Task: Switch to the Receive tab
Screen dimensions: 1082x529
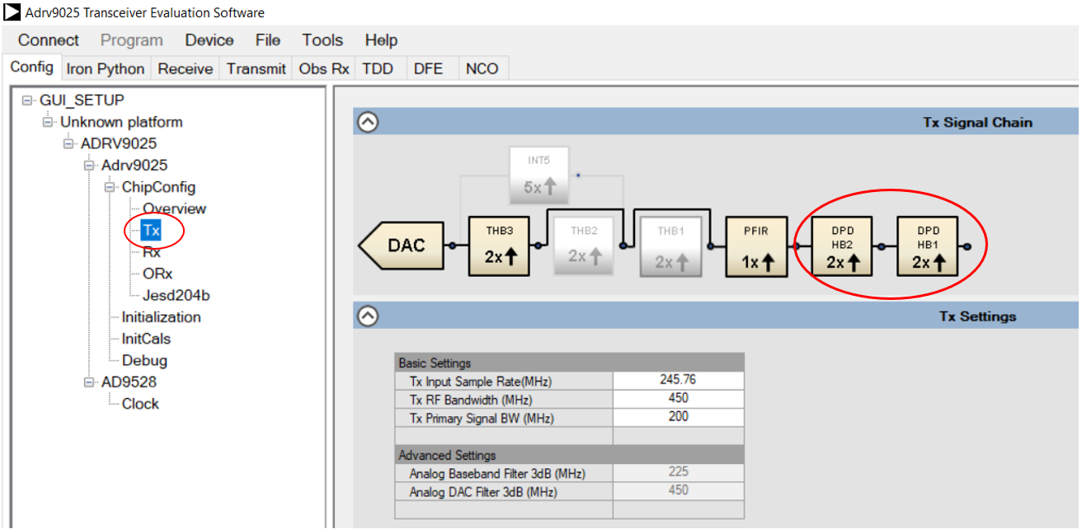Action: click(186, 69)
